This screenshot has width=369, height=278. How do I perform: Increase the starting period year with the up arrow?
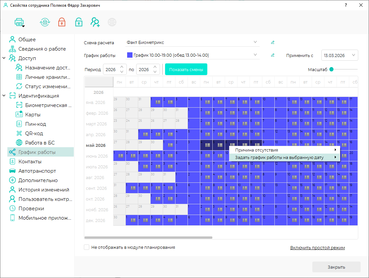122,67
